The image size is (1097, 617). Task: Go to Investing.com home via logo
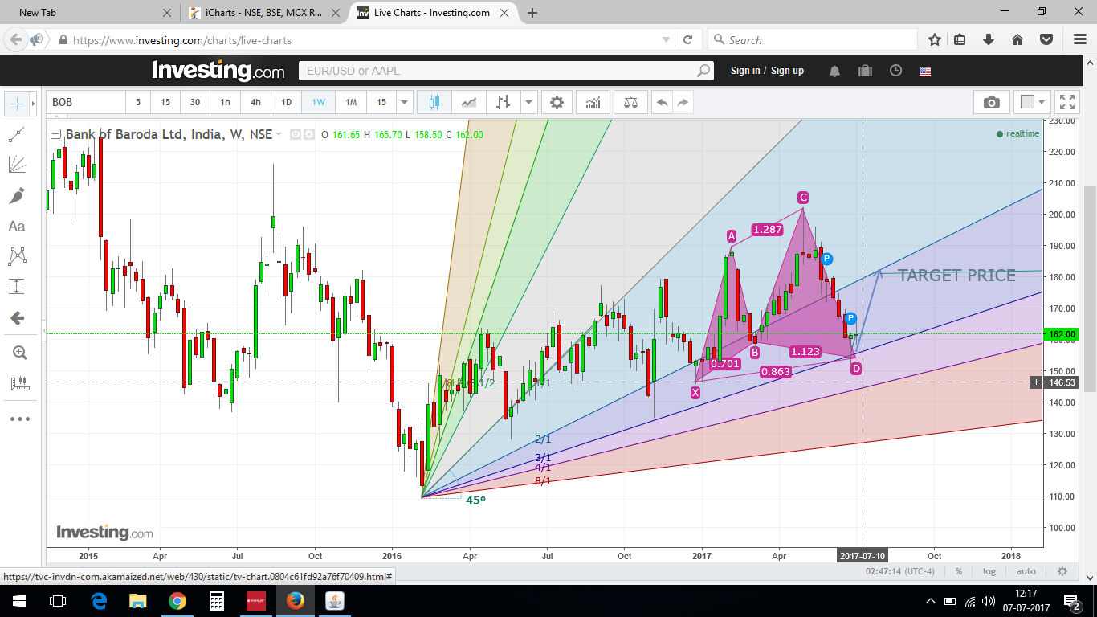coord(218,71)
